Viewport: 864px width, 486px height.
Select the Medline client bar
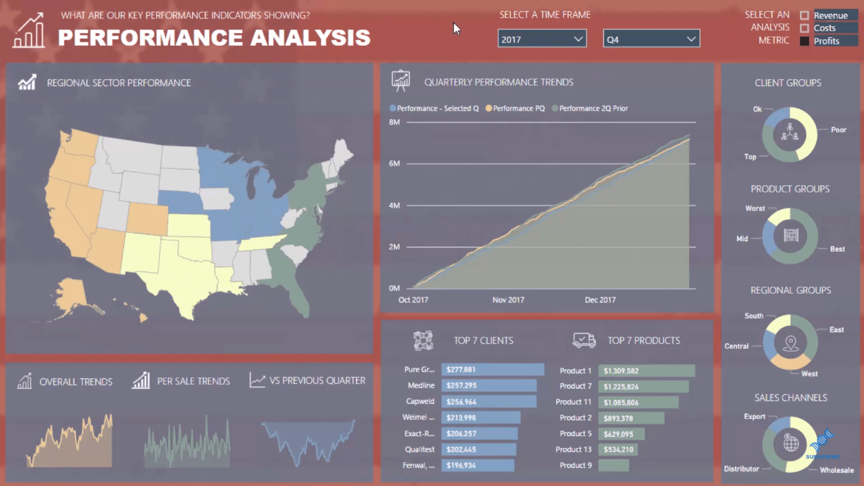click(x=490, y=385)
